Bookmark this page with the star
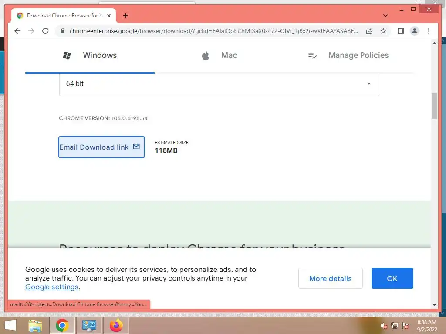Image resolution: width=446 pixels, height=334 pixels. pyautogui.click(x=383, y=31)
